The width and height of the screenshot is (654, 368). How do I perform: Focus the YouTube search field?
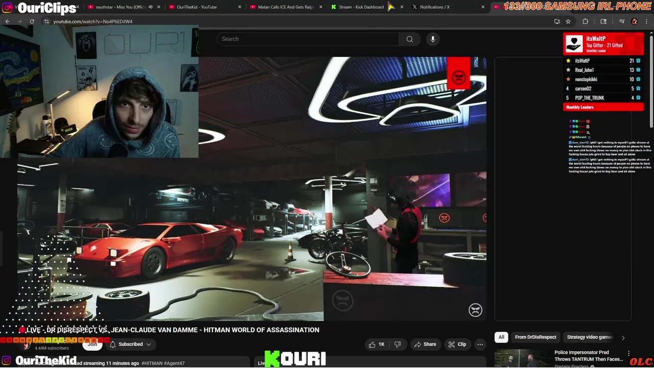click(308, 39)
